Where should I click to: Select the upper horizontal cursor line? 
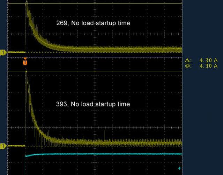tap(95, 4)
